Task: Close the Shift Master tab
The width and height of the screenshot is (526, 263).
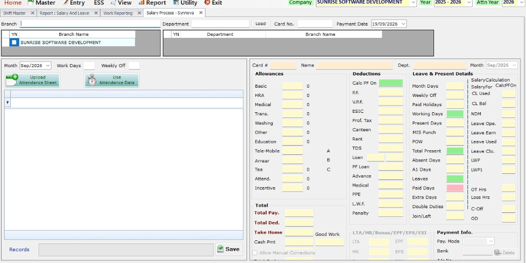Action: tap(32, 13)
